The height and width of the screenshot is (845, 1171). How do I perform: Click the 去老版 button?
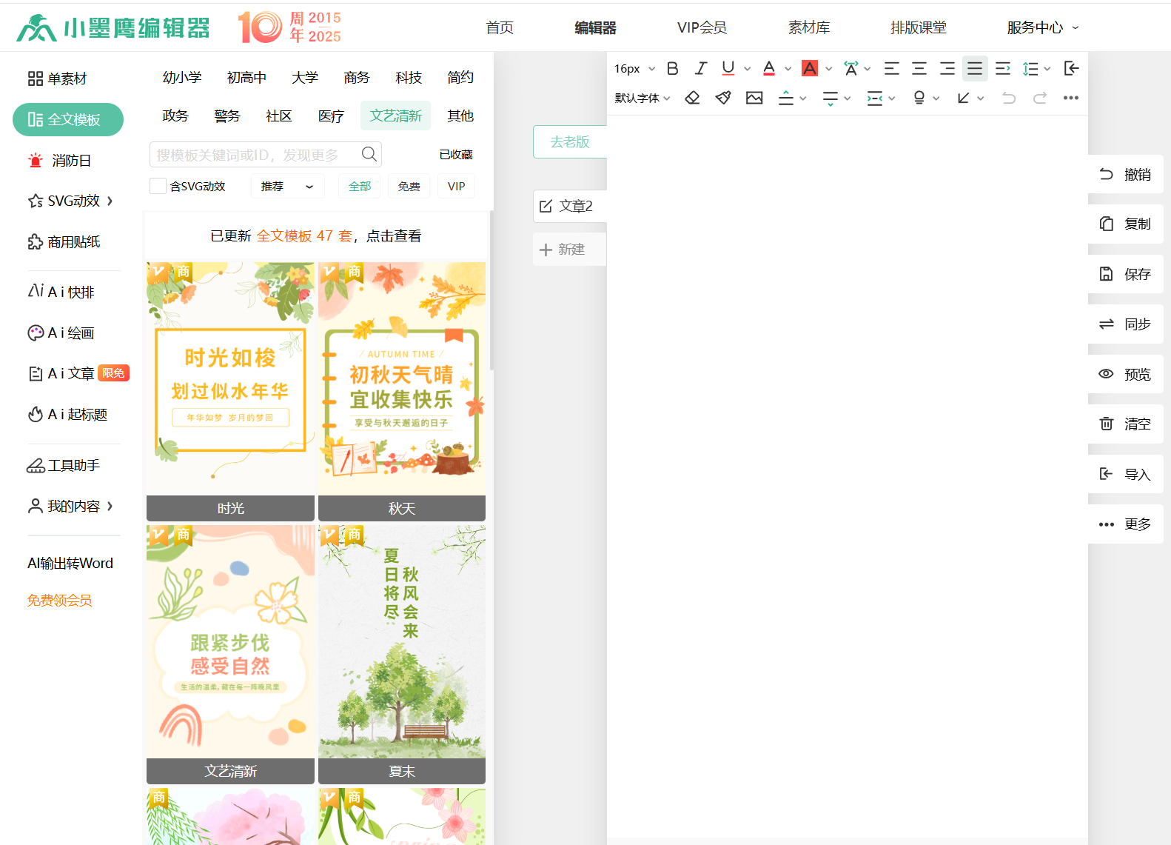(x=569, y=141)
